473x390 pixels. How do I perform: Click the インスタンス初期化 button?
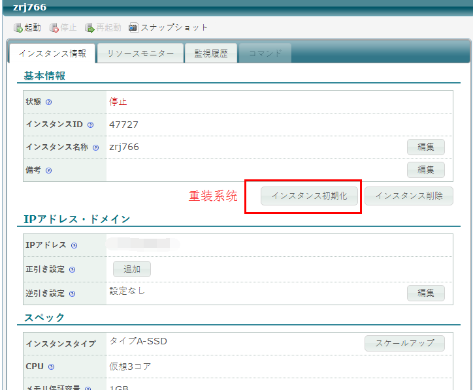coord(309,196)
